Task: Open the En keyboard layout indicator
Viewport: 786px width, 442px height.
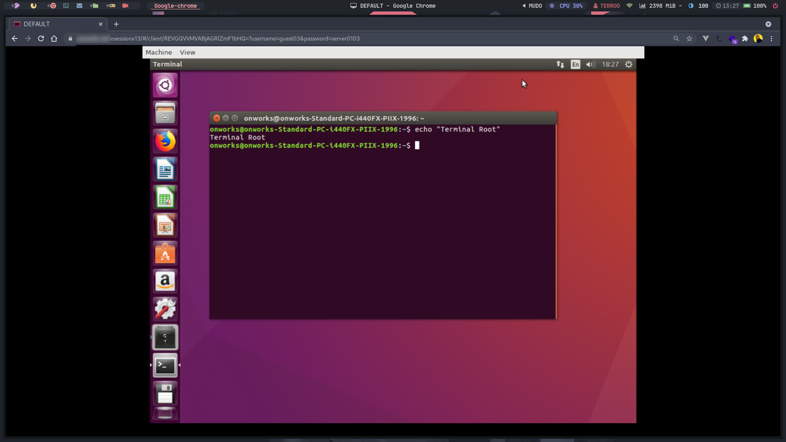Action: coord(575,64)
